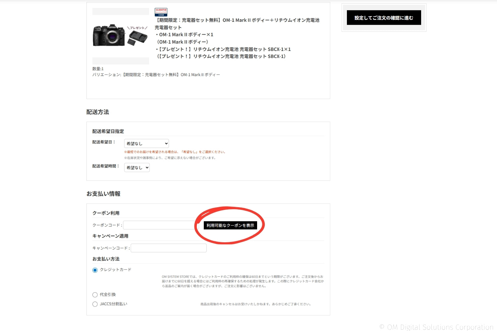This screenshot has height=331, width=497.
Task: Click the 数量:1 quantity text
Action: pos(98,69)
